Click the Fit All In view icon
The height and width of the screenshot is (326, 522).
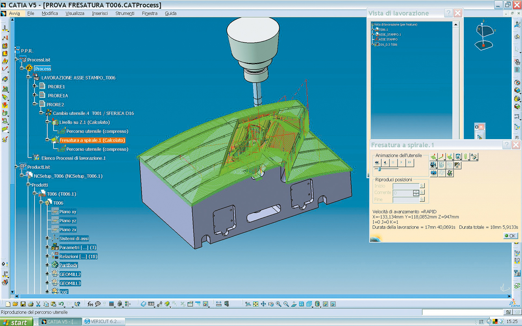(x=255, y=304)
